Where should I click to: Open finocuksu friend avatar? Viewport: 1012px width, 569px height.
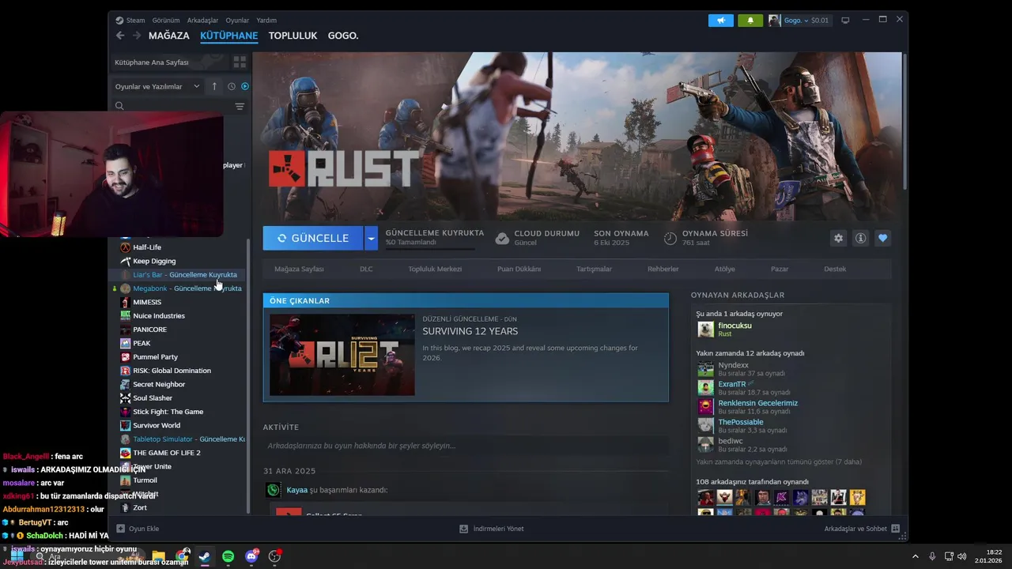point(705,330)
